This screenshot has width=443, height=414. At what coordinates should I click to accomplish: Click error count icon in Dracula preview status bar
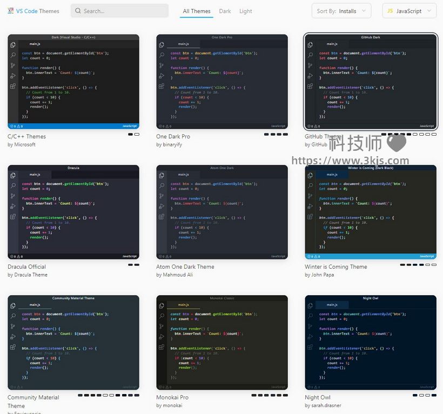coord(11,257)
